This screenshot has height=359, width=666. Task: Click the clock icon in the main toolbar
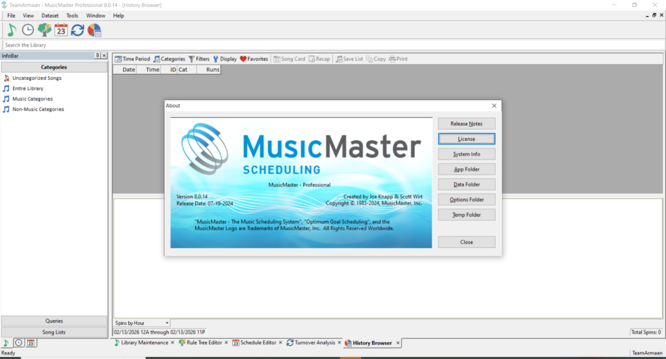(x=27, y=30)
